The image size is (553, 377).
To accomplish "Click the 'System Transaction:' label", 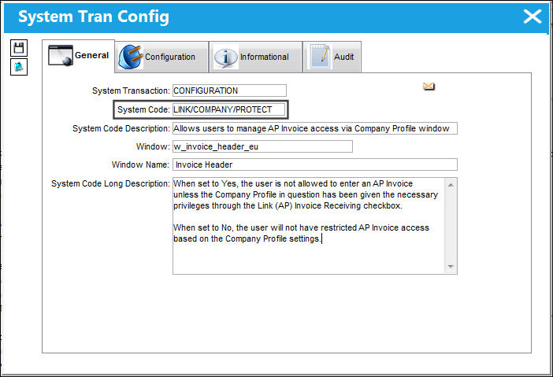I will pos(131,91).
